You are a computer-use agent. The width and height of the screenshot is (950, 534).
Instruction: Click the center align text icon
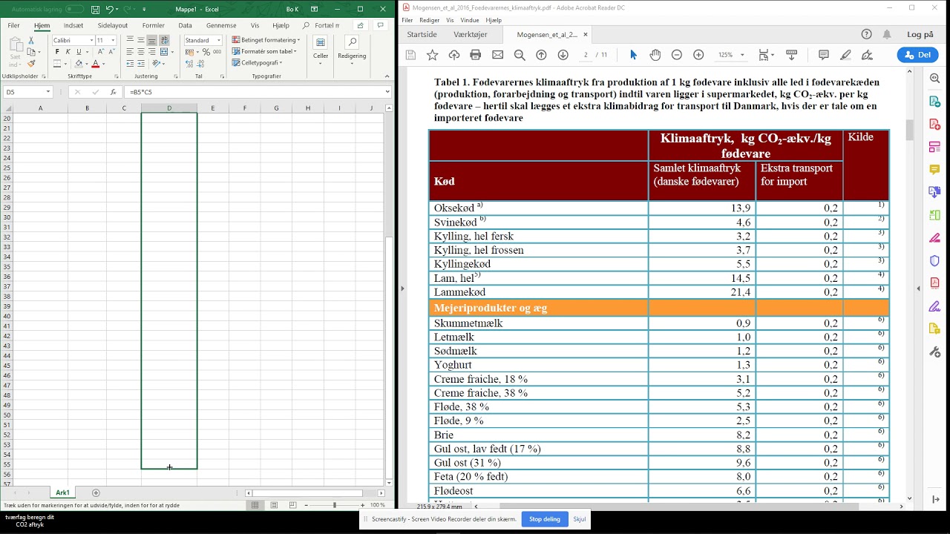141,52
